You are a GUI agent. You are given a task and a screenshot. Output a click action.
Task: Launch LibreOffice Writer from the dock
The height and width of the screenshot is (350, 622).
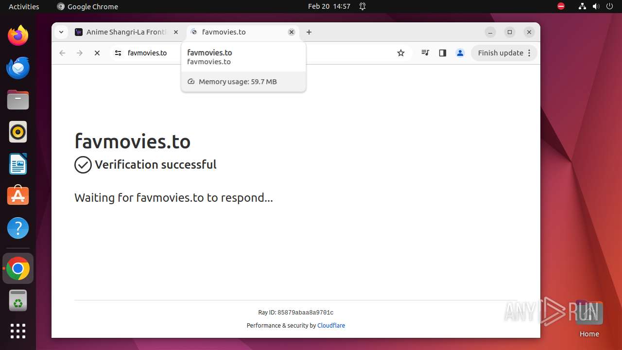pyautogui.click(x=18, y=164)
